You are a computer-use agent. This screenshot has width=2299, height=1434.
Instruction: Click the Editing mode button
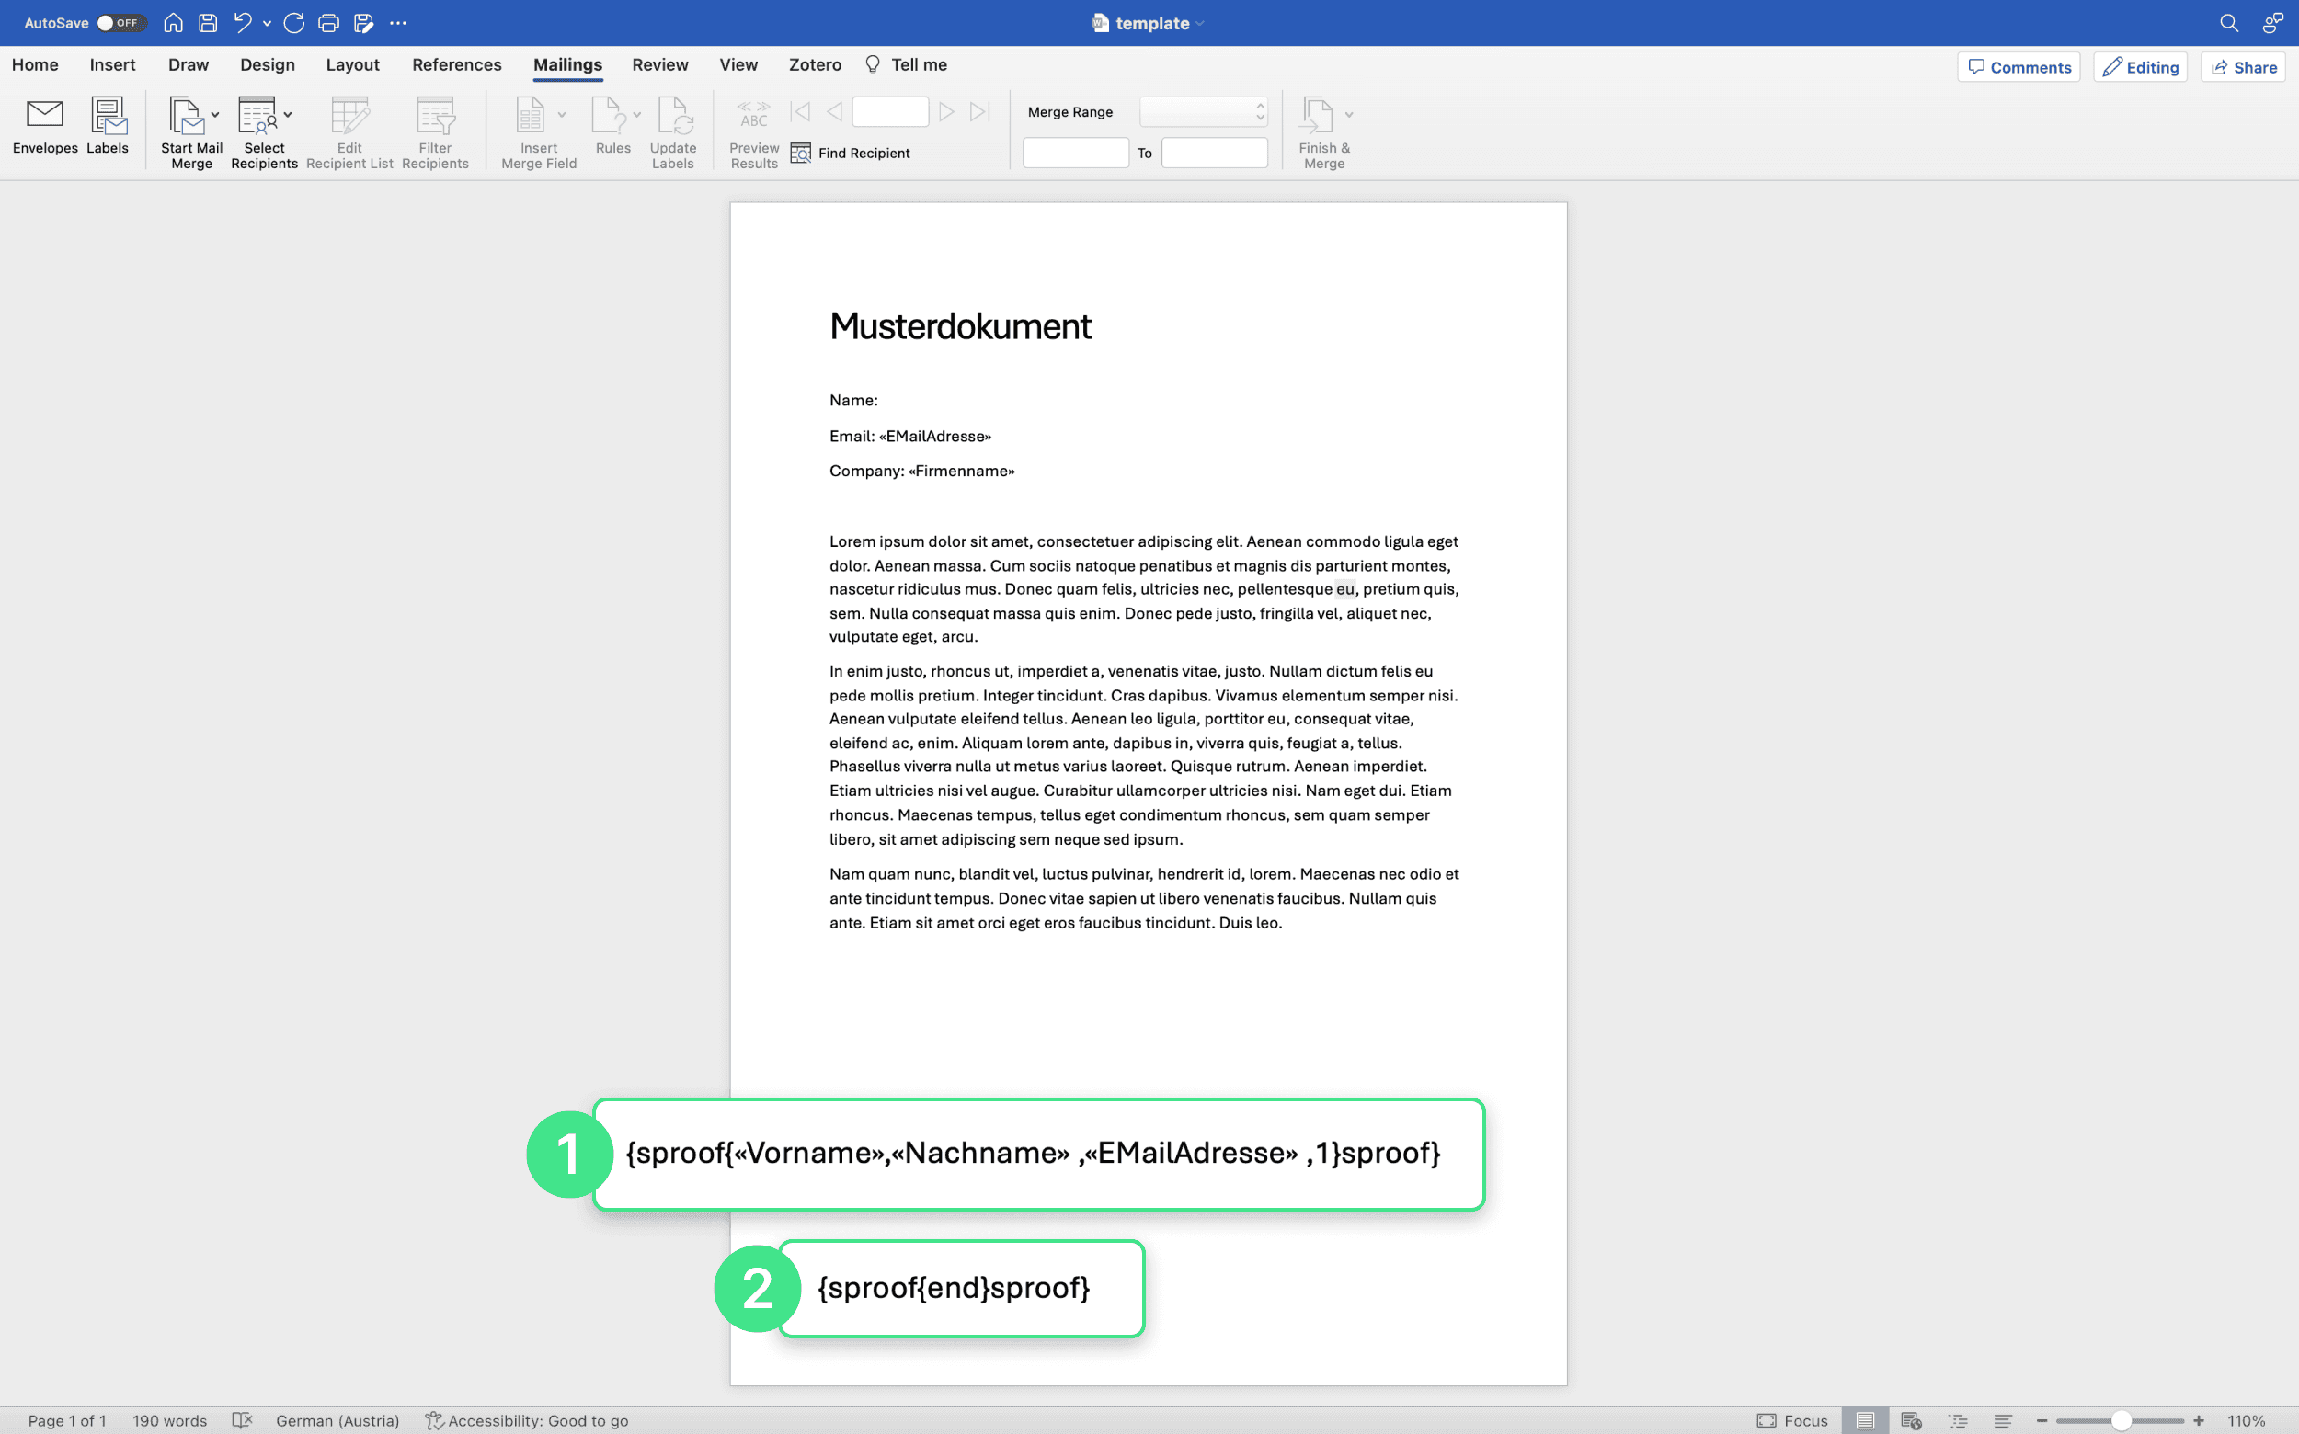pos(2141,67)
